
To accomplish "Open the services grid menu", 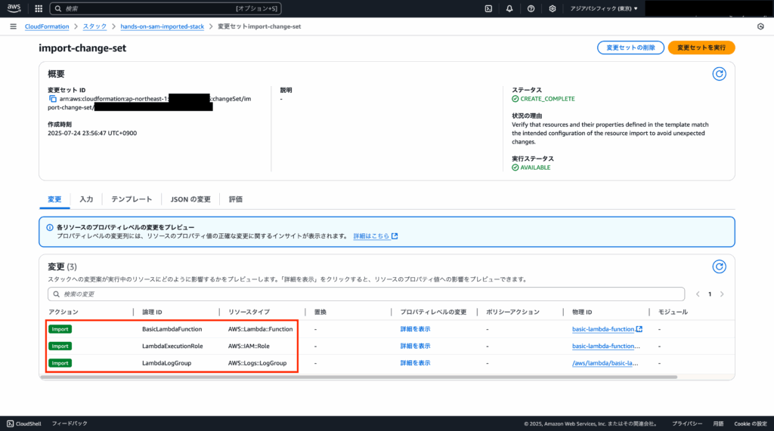I will click(39, 8).
